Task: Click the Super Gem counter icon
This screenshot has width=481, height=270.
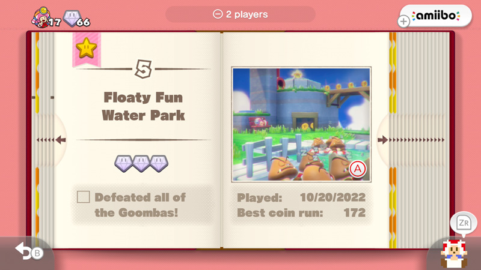Action: [72, 18]
